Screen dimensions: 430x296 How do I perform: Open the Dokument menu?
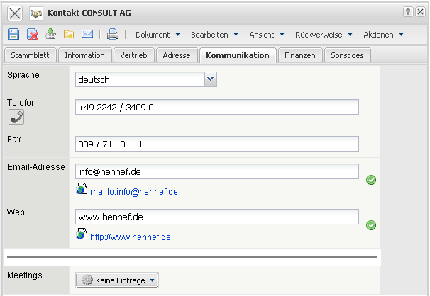tap(158, 35)
